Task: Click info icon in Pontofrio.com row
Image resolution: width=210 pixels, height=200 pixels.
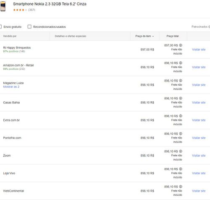Action: pos(181,134)
